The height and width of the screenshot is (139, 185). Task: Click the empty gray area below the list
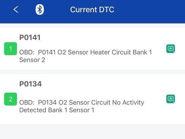(x=92, y=132)
